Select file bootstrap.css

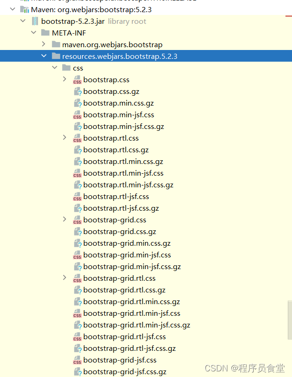[x=107, y=79]
